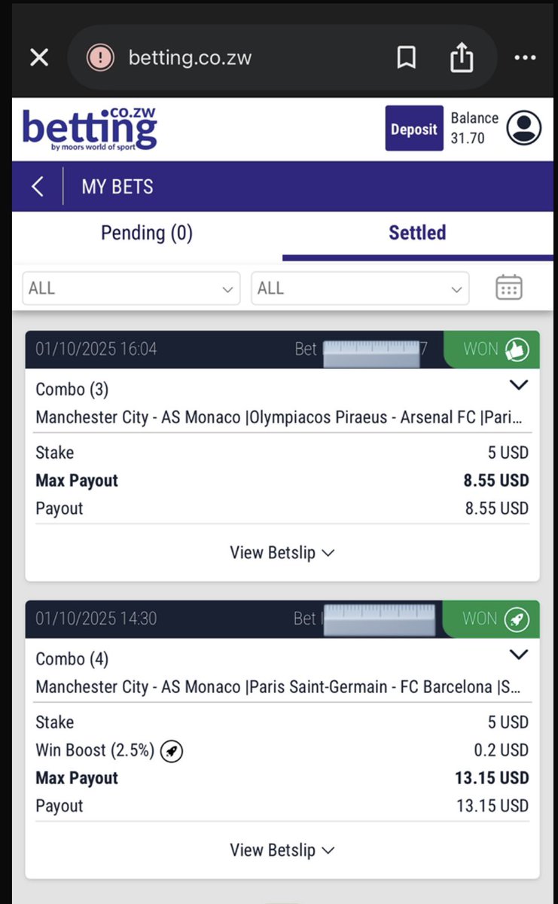Screen dimensions: 558x904
Task: Tap rocket icon on second WON badge
Action: (x=517, y=619)
